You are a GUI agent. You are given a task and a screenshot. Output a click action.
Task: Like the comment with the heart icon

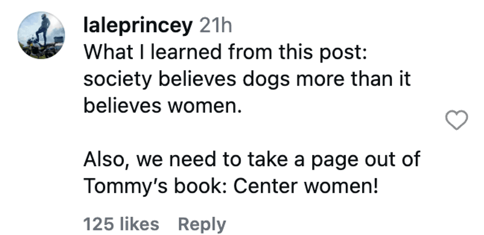coord(456,120)
